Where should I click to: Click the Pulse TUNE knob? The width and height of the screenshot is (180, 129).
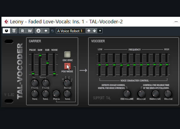pyautogui.click(x=35, y=94)
